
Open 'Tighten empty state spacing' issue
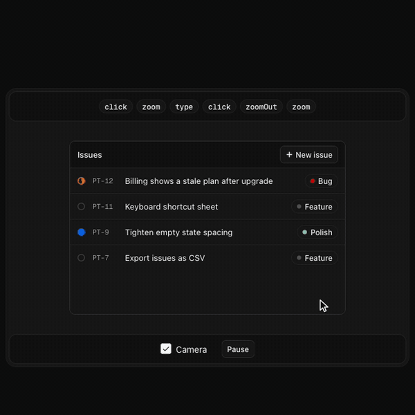[x=178, y=232]
